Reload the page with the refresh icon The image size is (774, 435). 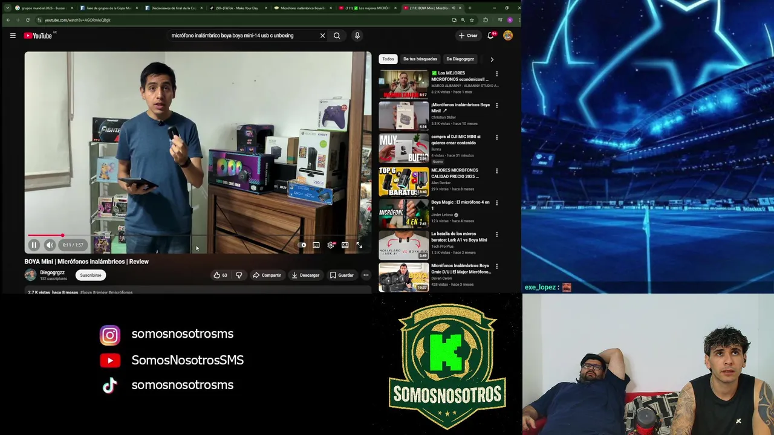pos(27,20)
